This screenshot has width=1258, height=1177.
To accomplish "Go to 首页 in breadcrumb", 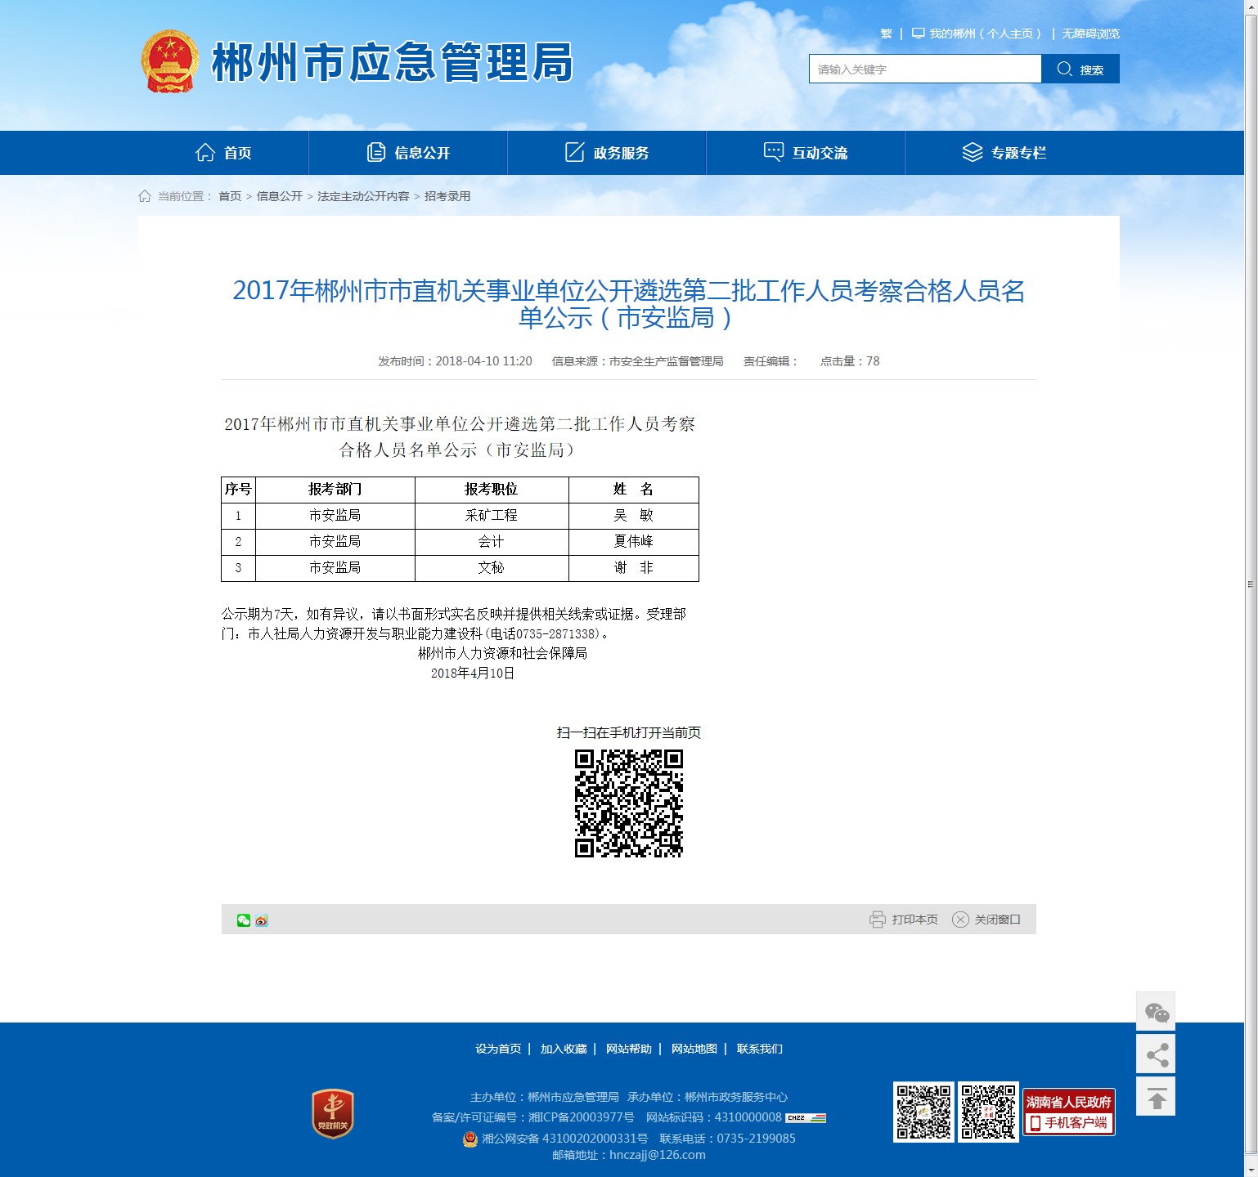I will 230,196.
